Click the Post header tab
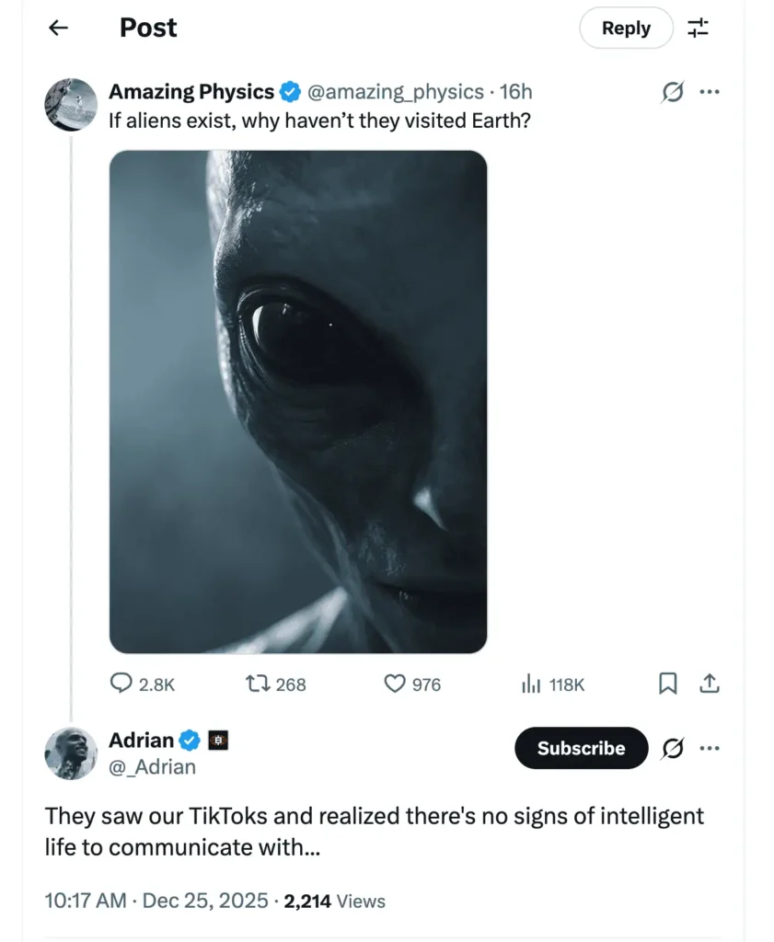This screenshot has width=774, height=942. (x=147, y=28)
